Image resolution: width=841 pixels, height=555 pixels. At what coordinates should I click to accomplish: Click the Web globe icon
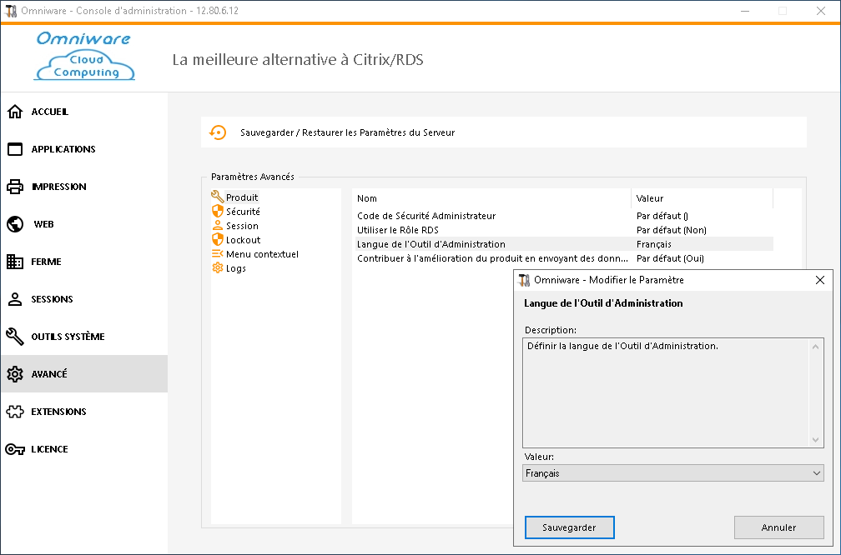pos(15,224)
